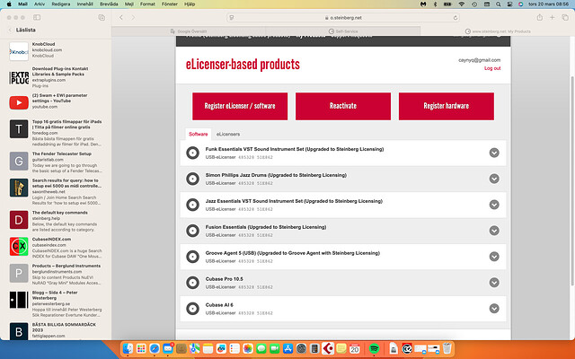This screenshot has height=359, width=575.
Task: Switch to the Self-Service browser tab
Action: point(343,31)
